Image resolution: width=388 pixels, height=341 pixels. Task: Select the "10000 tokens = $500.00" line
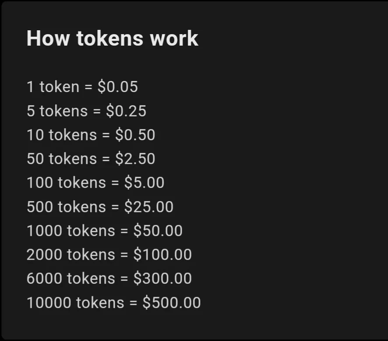pyautogui.click(x=113, y=303)
